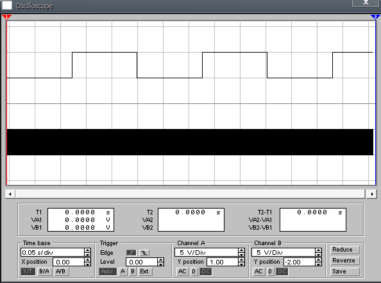This screenshot has height=283, width=381.
Task: Set Channel B coupling to 0
Action: point(270,271)
